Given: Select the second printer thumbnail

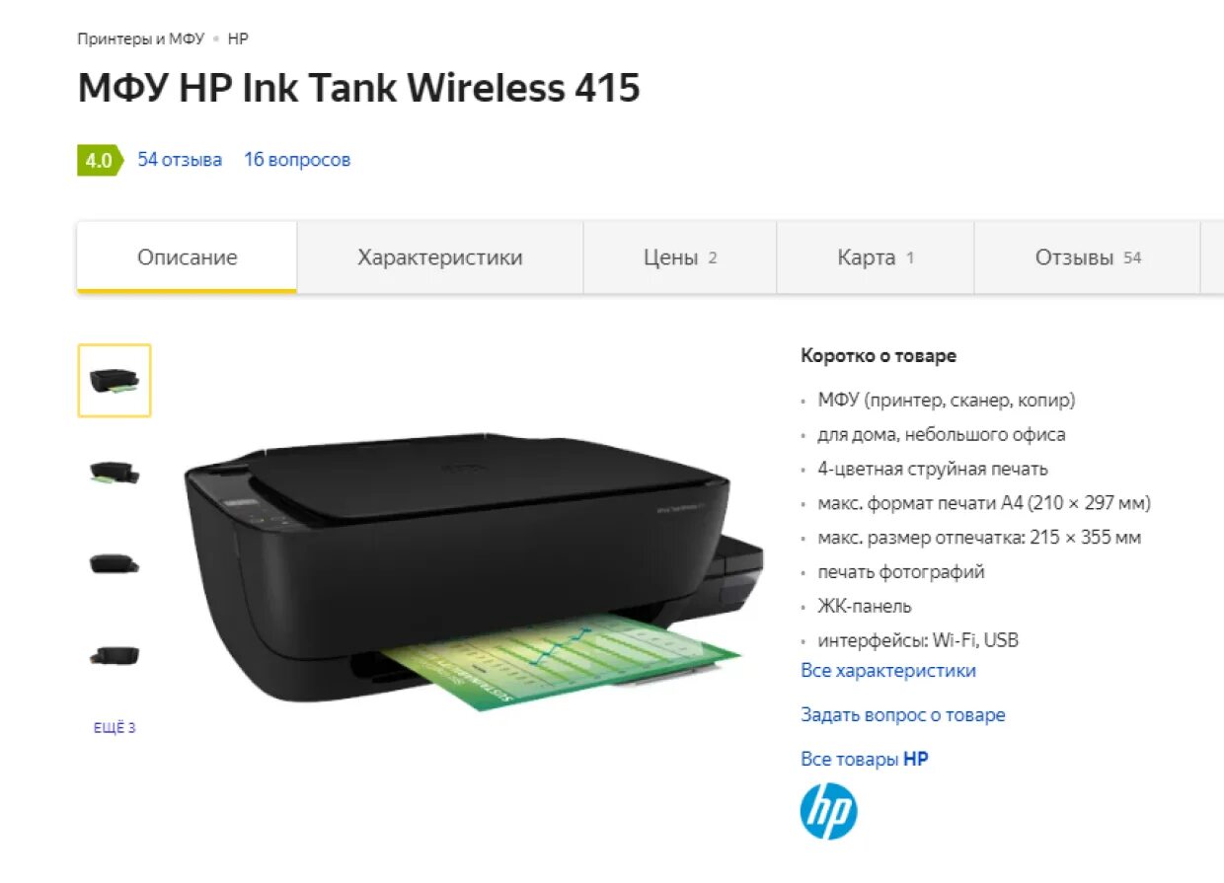Looking at the screenshot, I should (115, 473).
